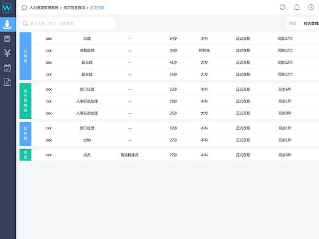Click the 总裁 position cell
This screenshot has width=319, height=239.
pyautogui.click(x=87, y=39)
